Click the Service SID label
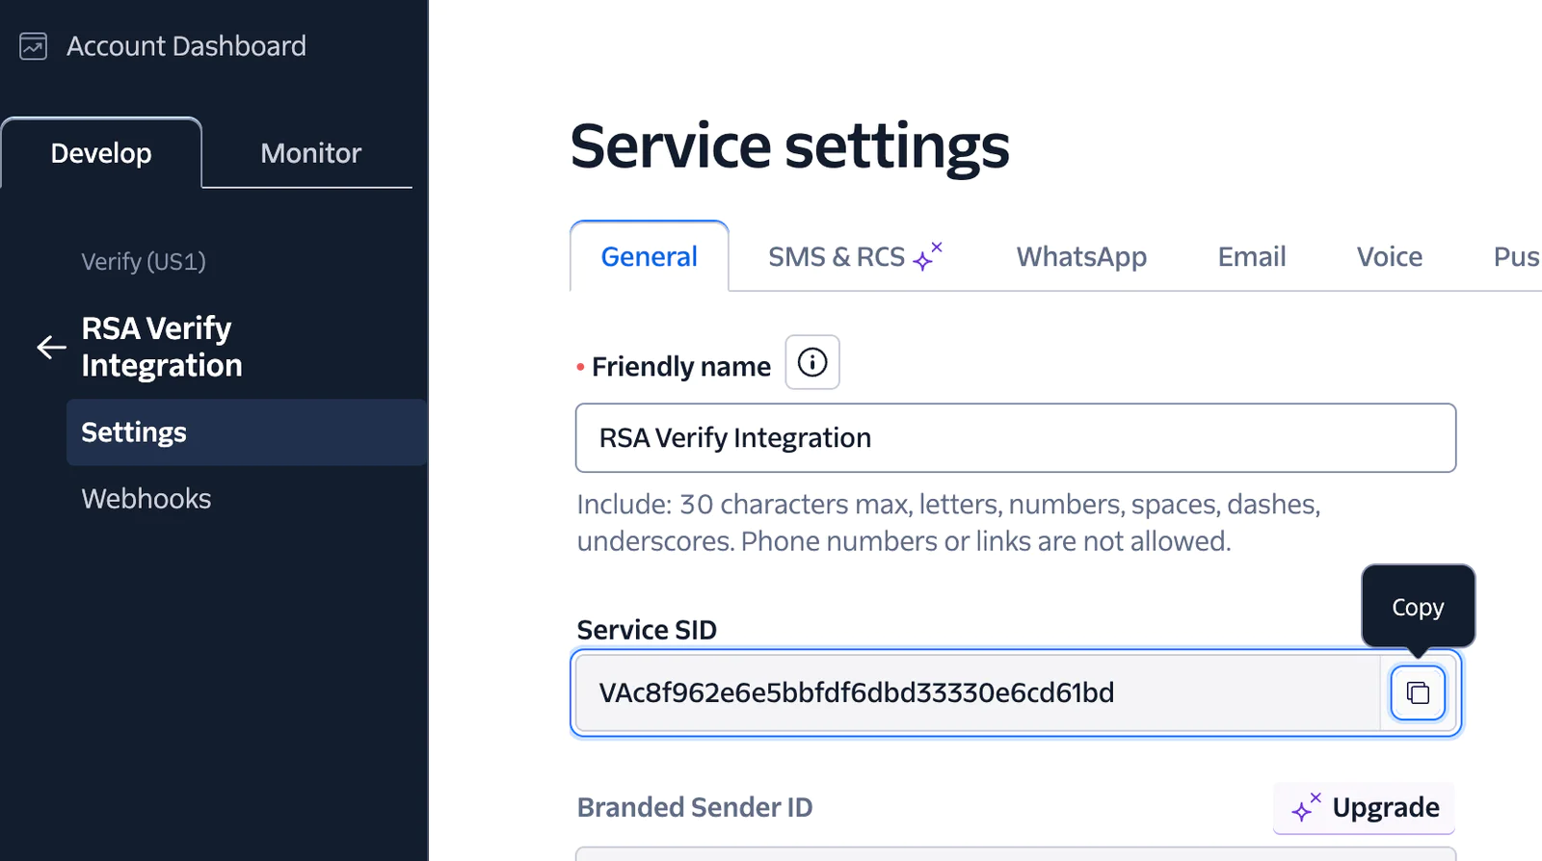 (x=647, y=630)
